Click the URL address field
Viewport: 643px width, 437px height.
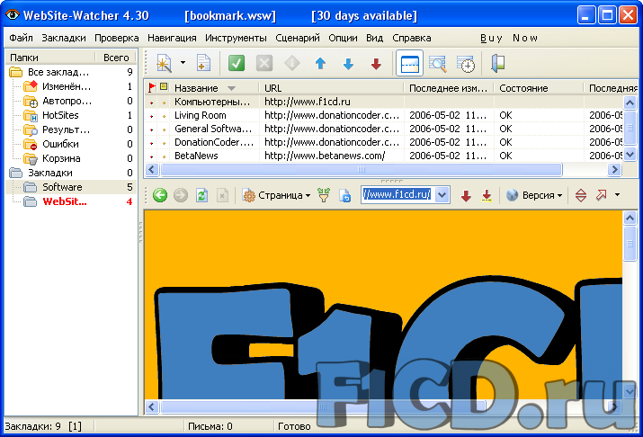coord(397,194)
